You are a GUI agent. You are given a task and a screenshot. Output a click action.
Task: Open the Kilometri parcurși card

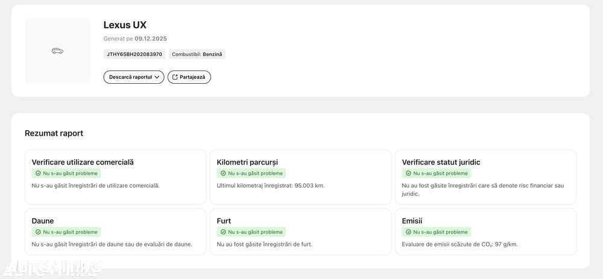coord(300,177)
